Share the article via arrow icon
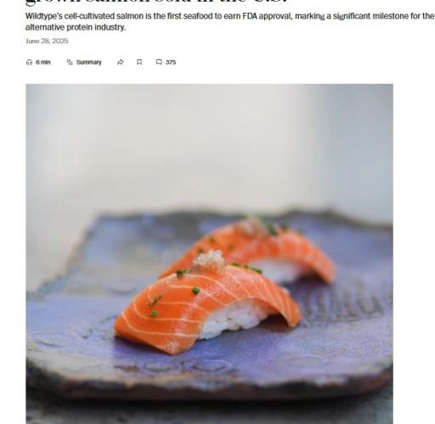The height and width of the screenshot is (424, 435). 121,62
